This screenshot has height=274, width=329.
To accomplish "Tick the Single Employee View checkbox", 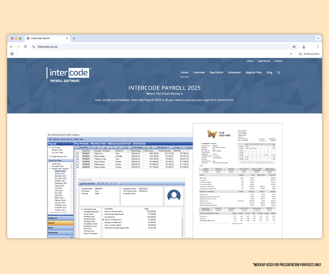I will pyautogui.click(x=50, y=156).
